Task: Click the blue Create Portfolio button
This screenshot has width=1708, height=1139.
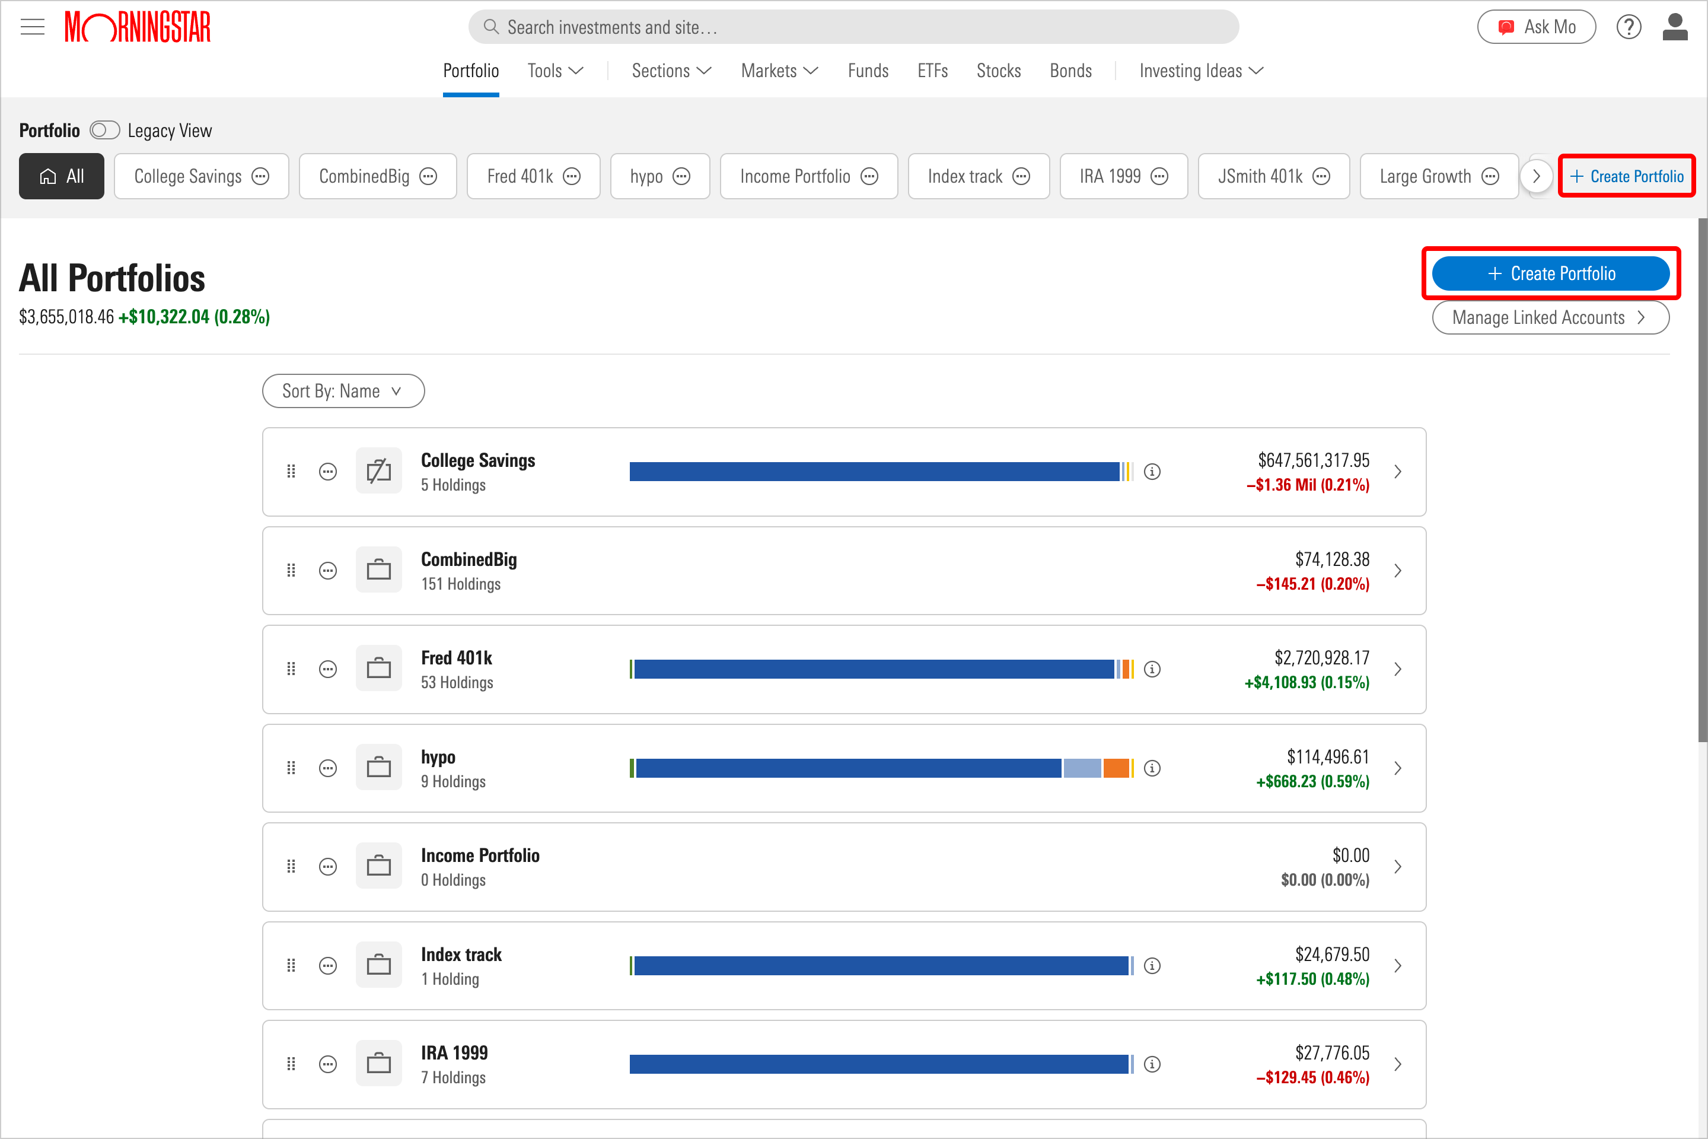Action: coord(1551,274)
